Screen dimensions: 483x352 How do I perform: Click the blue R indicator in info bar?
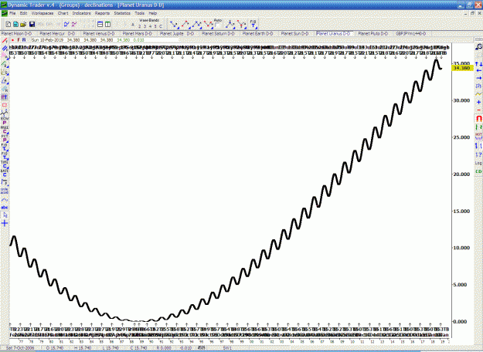coord(24,40)
